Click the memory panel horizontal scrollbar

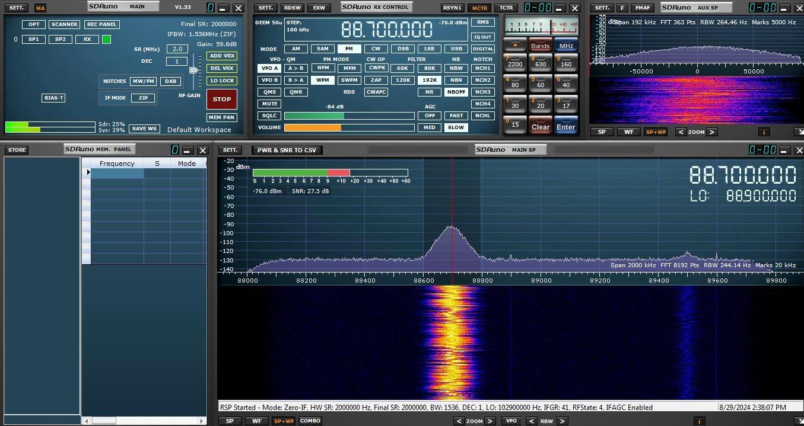point(144,421)
